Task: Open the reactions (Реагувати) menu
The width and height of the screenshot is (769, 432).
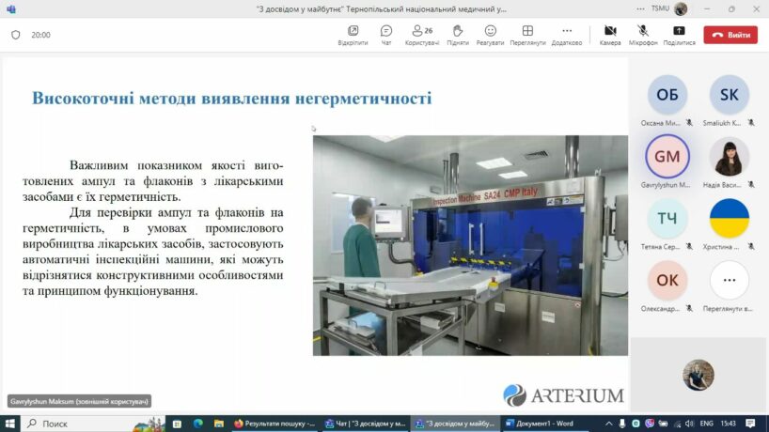Action: [490, 35]
